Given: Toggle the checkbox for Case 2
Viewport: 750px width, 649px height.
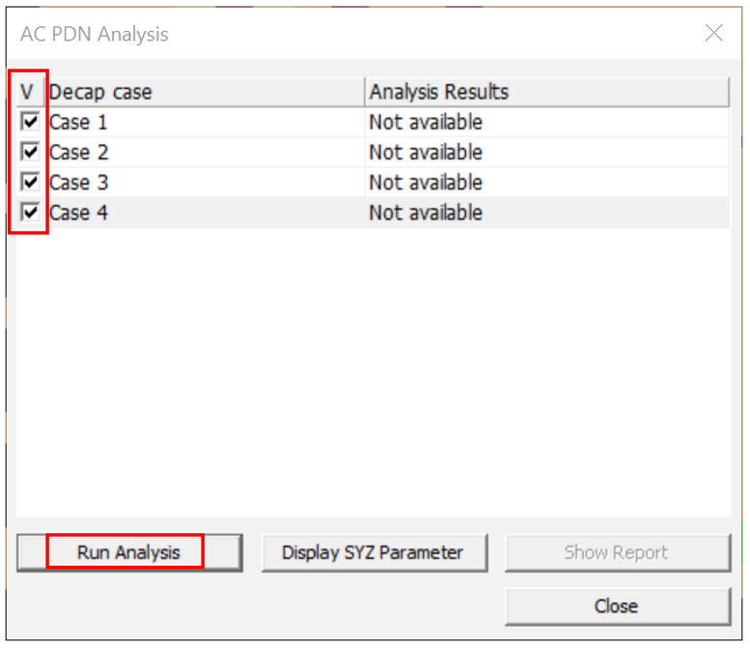Looking at the screenshot, I should [x=31, y=153].
